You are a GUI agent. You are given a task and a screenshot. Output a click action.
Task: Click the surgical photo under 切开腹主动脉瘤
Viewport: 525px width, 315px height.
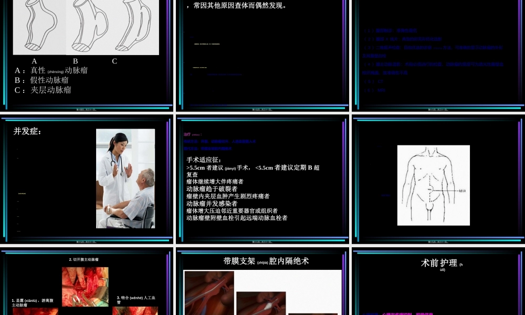(85, 287)
